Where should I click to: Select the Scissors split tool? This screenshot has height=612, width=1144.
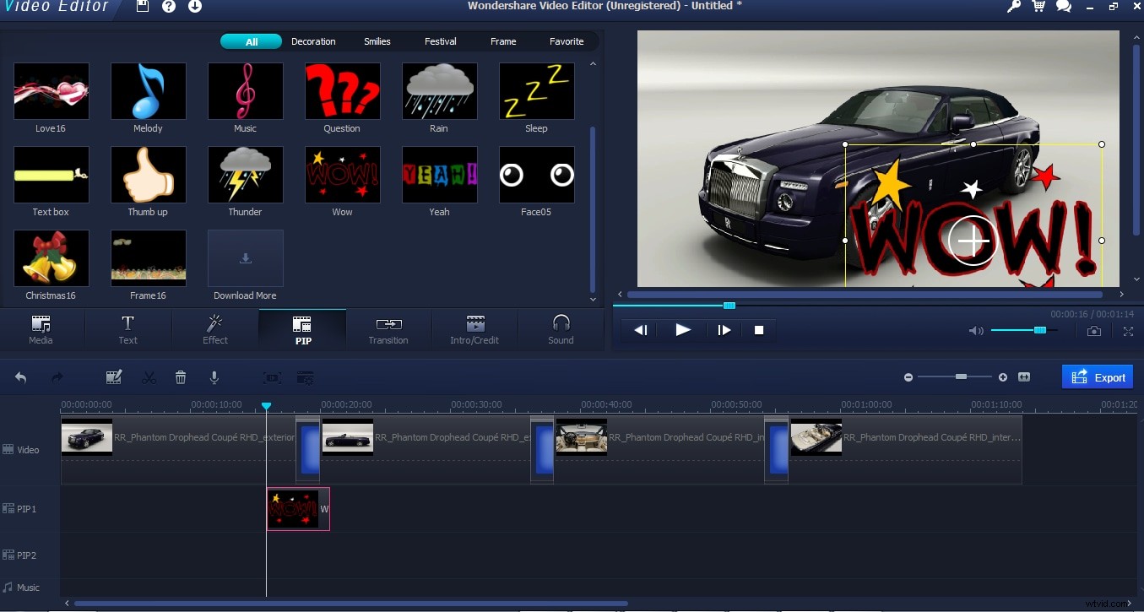(x=149, y=377)
